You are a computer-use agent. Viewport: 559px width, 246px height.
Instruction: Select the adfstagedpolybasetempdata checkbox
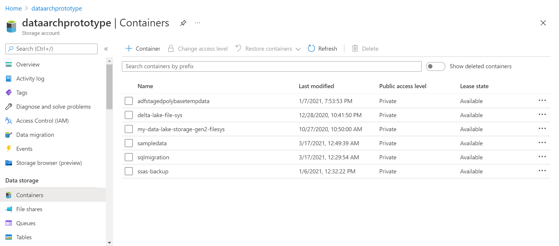click(129, 101)
